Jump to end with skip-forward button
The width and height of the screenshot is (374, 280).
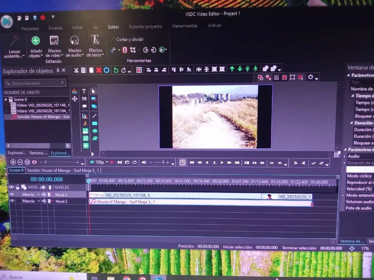point(237,162)
